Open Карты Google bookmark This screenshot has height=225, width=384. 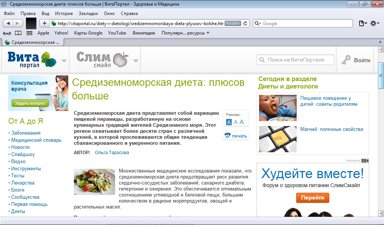point(88,33)
